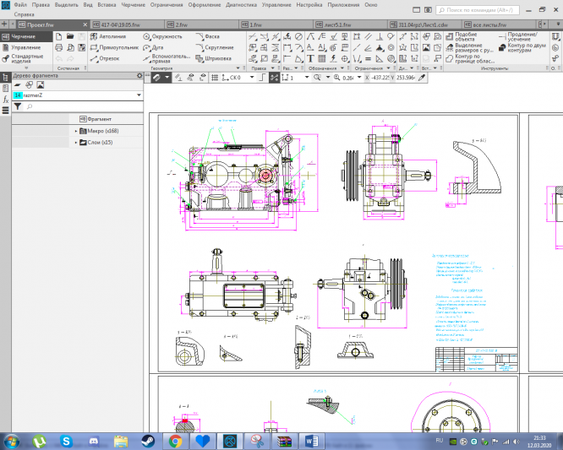Click Подобие объекта command
This screenshot has height=450, width=563.
(465, 38)
